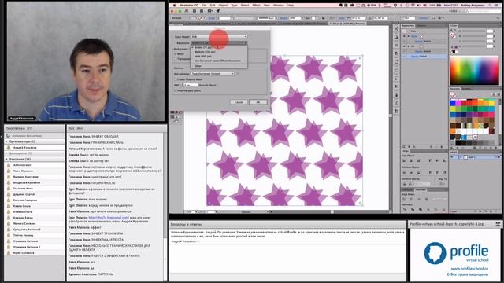Click the Merge pathfinder icon
This screenshot has height=283, width=504.
pos(421,210)
